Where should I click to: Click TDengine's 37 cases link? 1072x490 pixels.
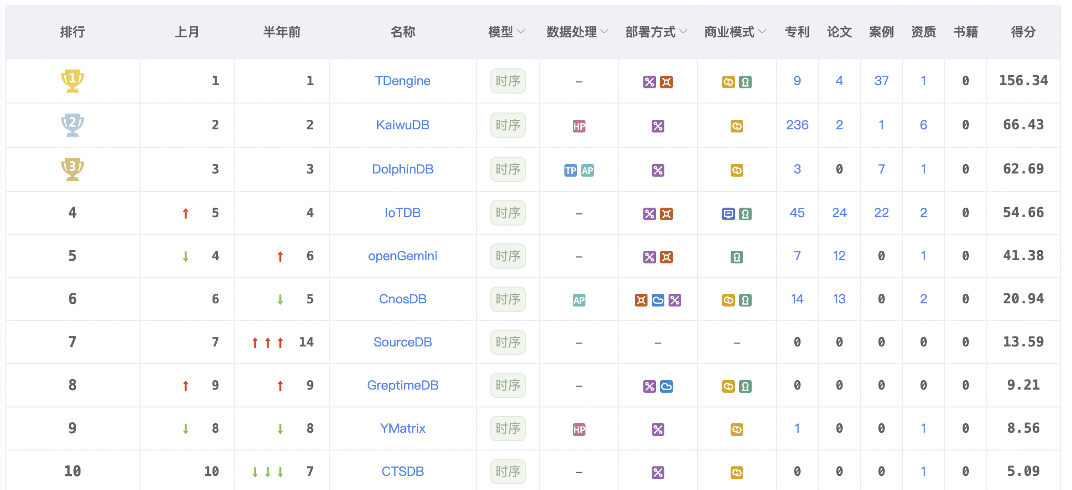(x=882, y=81)
